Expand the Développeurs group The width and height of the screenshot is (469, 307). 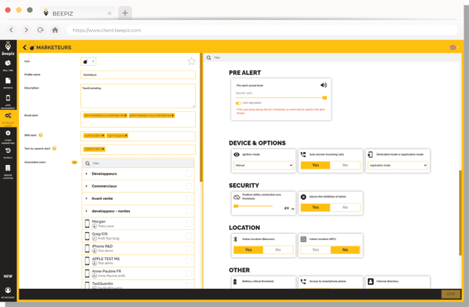click(x=86, y=174)
